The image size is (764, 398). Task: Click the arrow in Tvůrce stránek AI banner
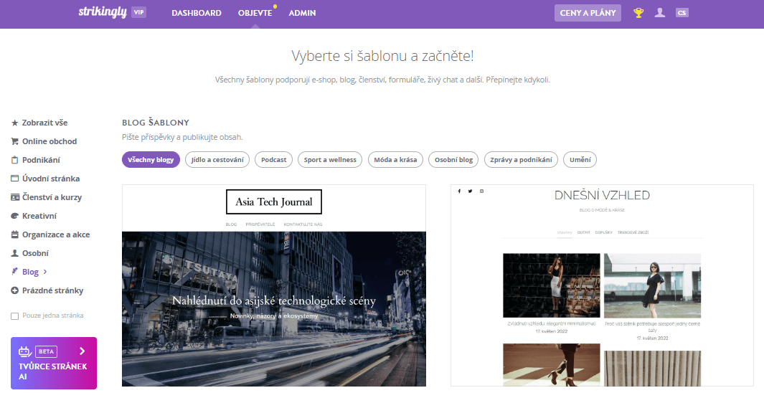coord(82,351)
